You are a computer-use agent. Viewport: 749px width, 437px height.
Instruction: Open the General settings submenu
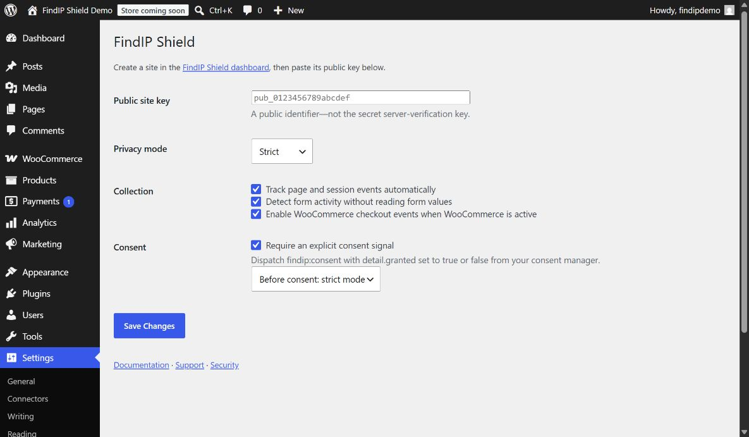[x=21, y=381]
